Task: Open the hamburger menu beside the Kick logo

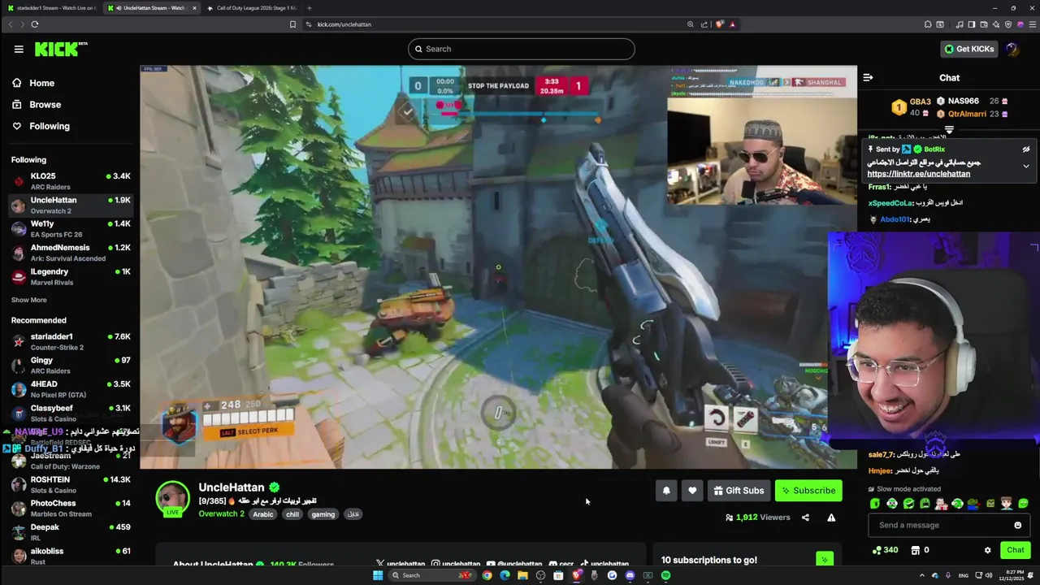Action: [19, 49]
